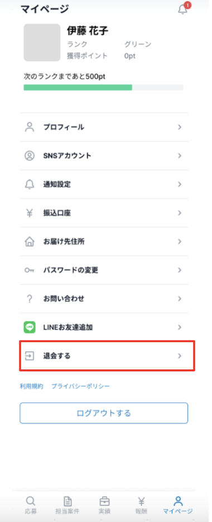Image resolution: width=212 pixels, height=522 pixels.
Task: Open the 実績 briefcase tab
Action: [x=105, y=505]
